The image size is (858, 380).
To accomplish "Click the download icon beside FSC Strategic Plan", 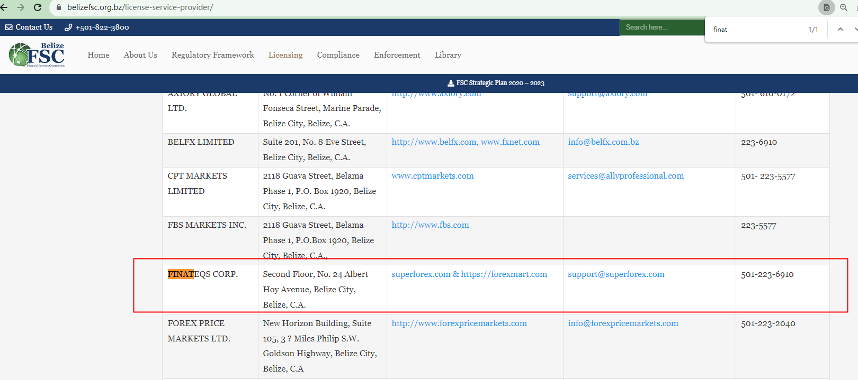I will [451, 84].
